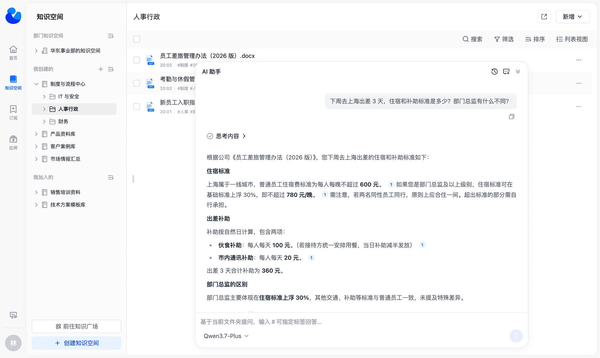The height and width of the screenshot is (358, 600).
Task: Check the 员工差旅管理办法 (2026 版).docx checkbox
Action: click(137, 60)
